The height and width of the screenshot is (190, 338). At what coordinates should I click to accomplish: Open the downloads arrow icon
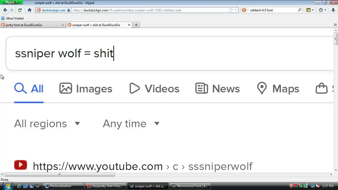[333, 10]
